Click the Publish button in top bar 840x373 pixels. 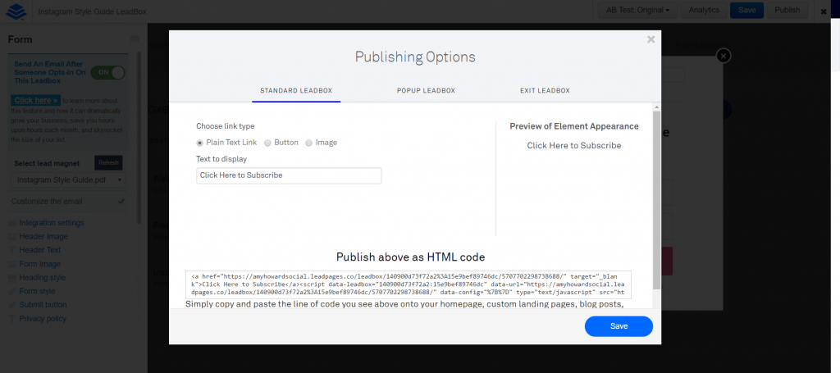click(x=787, y=10)
